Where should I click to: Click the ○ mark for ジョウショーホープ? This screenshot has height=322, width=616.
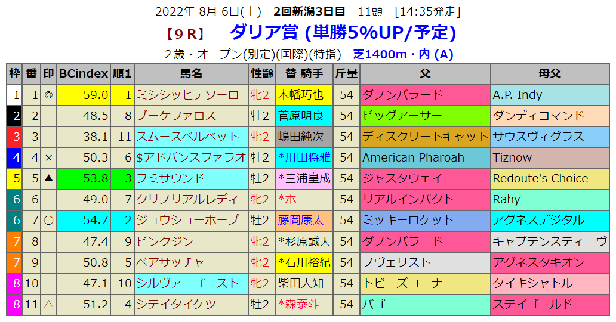pyautogui.click(x=48, y=220)
